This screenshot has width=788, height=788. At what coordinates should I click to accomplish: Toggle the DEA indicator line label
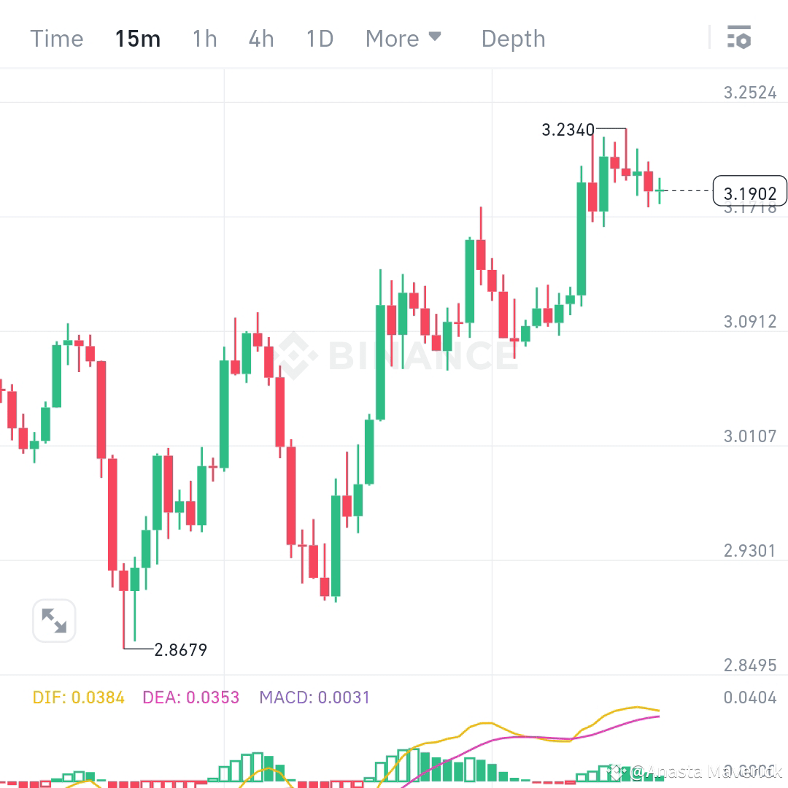click(x=190, y=698)
